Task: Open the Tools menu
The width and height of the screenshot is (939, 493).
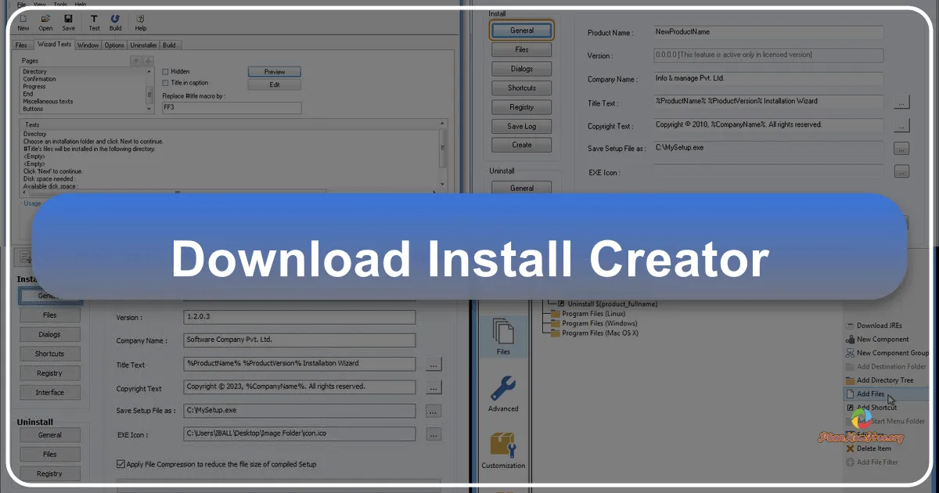Action: tap(60, 5)
